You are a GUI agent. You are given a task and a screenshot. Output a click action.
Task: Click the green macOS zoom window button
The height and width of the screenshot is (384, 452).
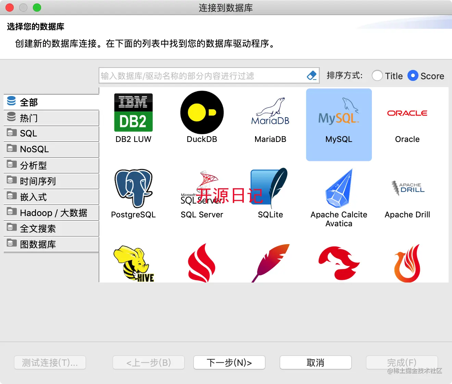click(37, 8)
